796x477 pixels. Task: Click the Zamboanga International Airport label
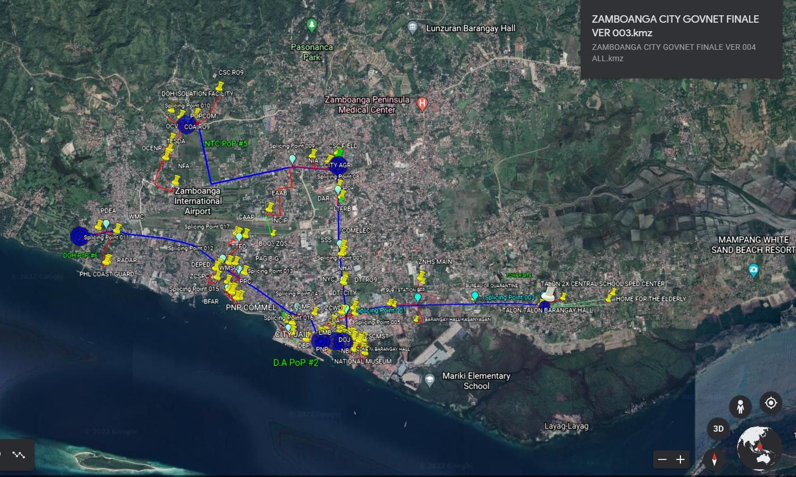198,201
